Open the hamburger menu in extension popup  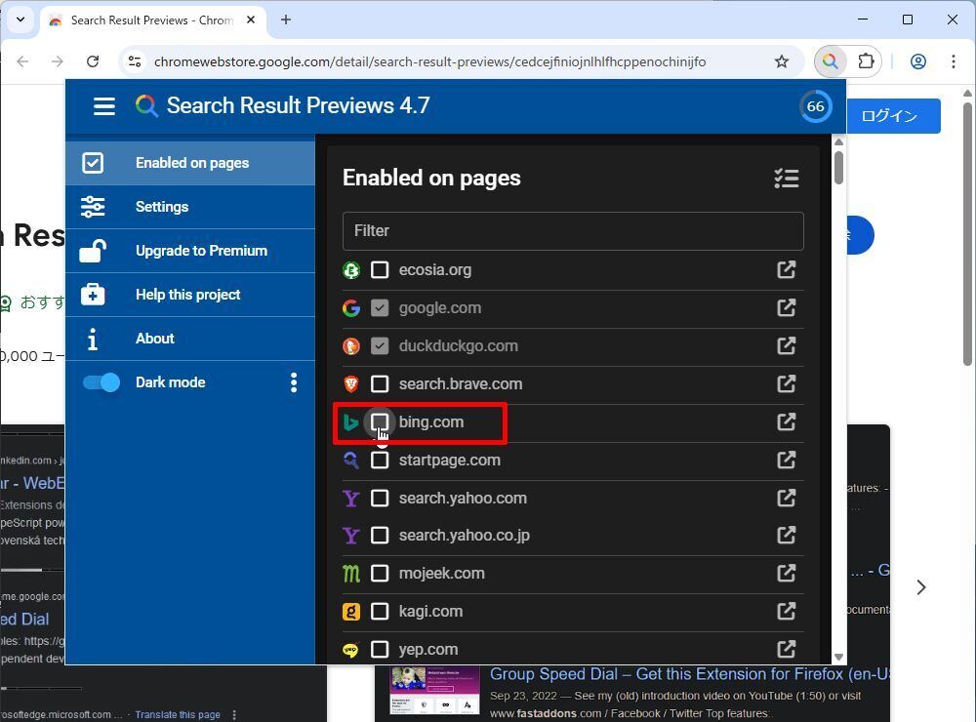(104, 106)
